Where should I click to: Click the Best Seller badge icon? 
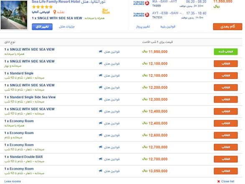(106, 11)
